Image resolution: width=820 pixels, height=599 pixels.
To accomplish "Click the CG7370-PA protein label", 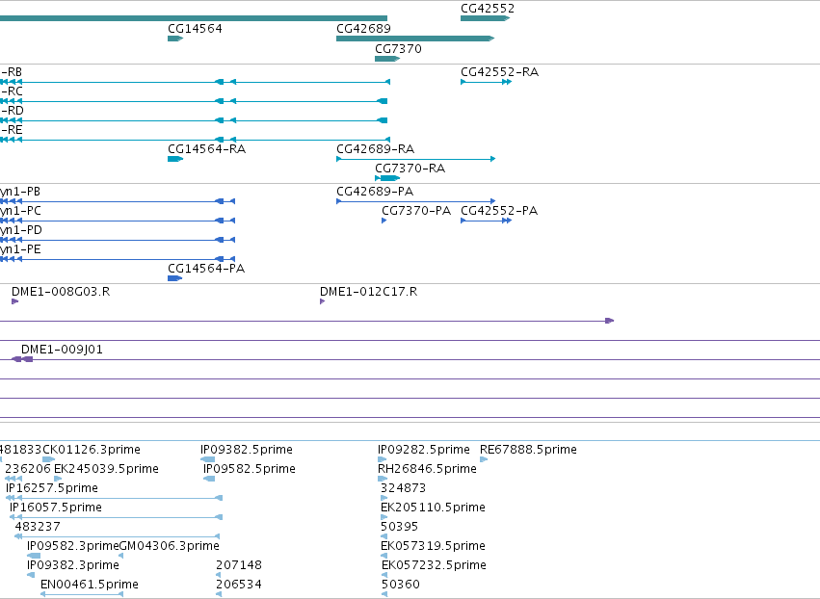I will [416, 211].
